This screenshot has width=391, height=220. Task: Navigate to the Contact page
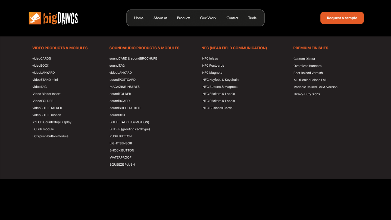pos(232,18)
